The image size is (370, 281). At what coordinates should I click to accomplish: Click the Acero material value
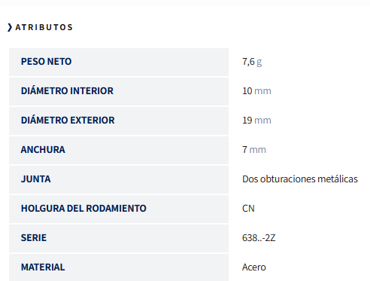coord(254,267)
